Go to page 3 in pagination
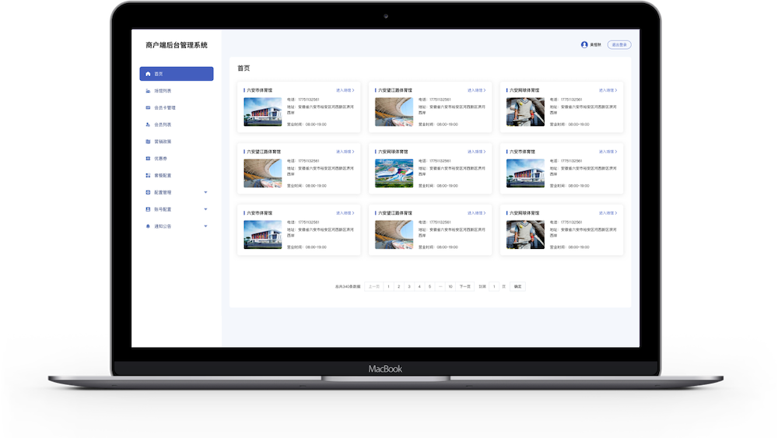The image size is (778, 438). [x=409, y=287]
